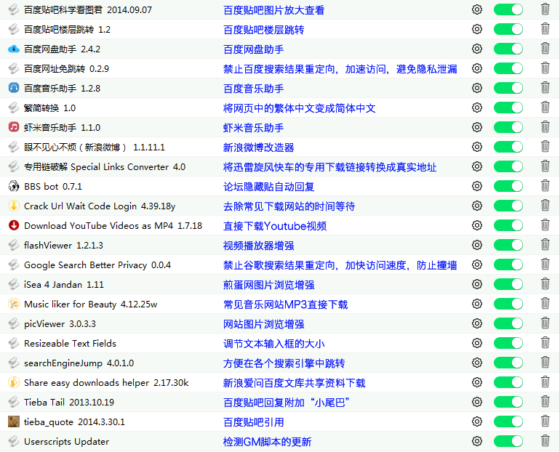Screen dimensions: 560x452
Task: Delete Download YouTube Videos as MP4 script
Action: point(545,225)
